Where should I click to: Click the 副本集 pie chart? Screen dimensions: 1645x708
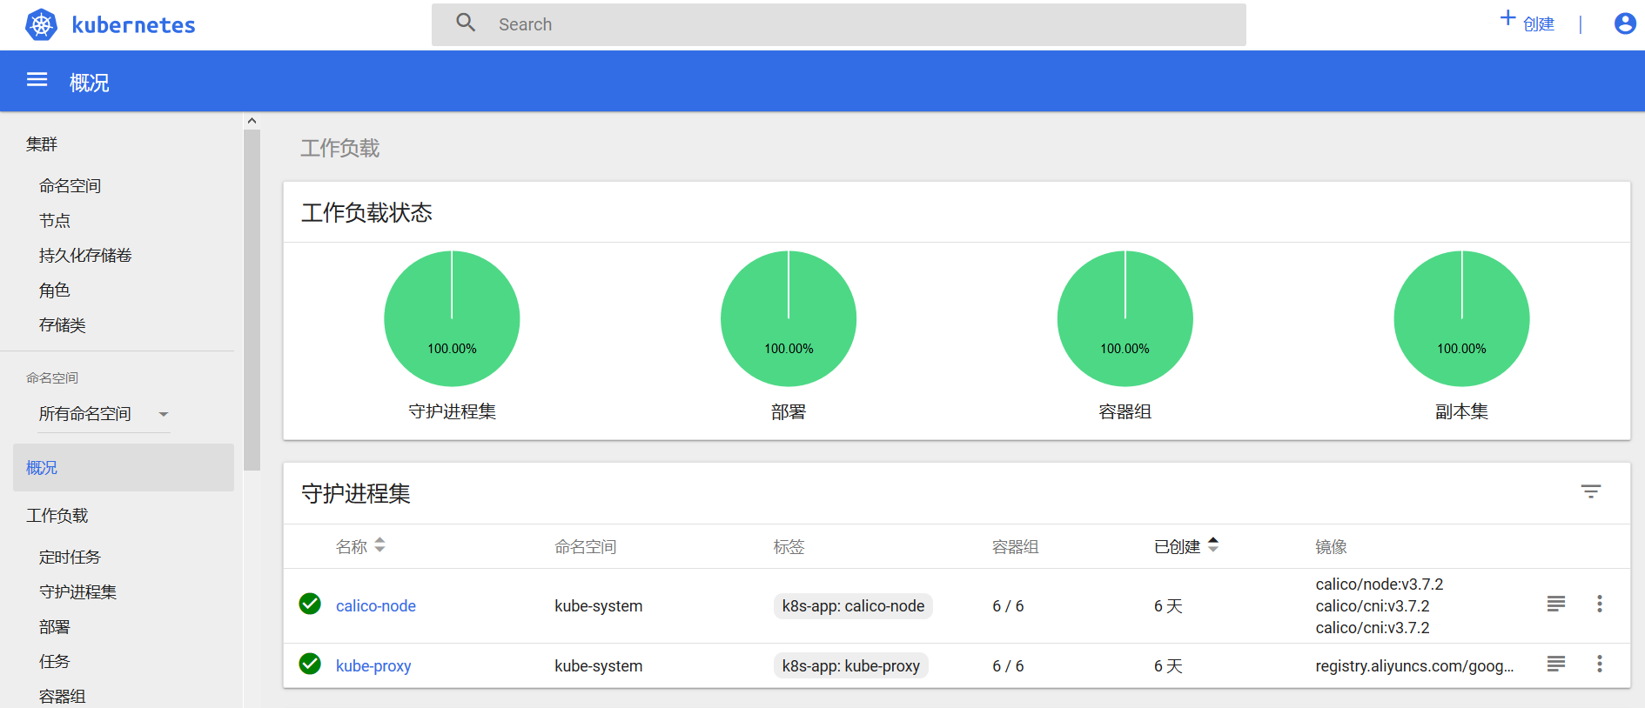1462,318
